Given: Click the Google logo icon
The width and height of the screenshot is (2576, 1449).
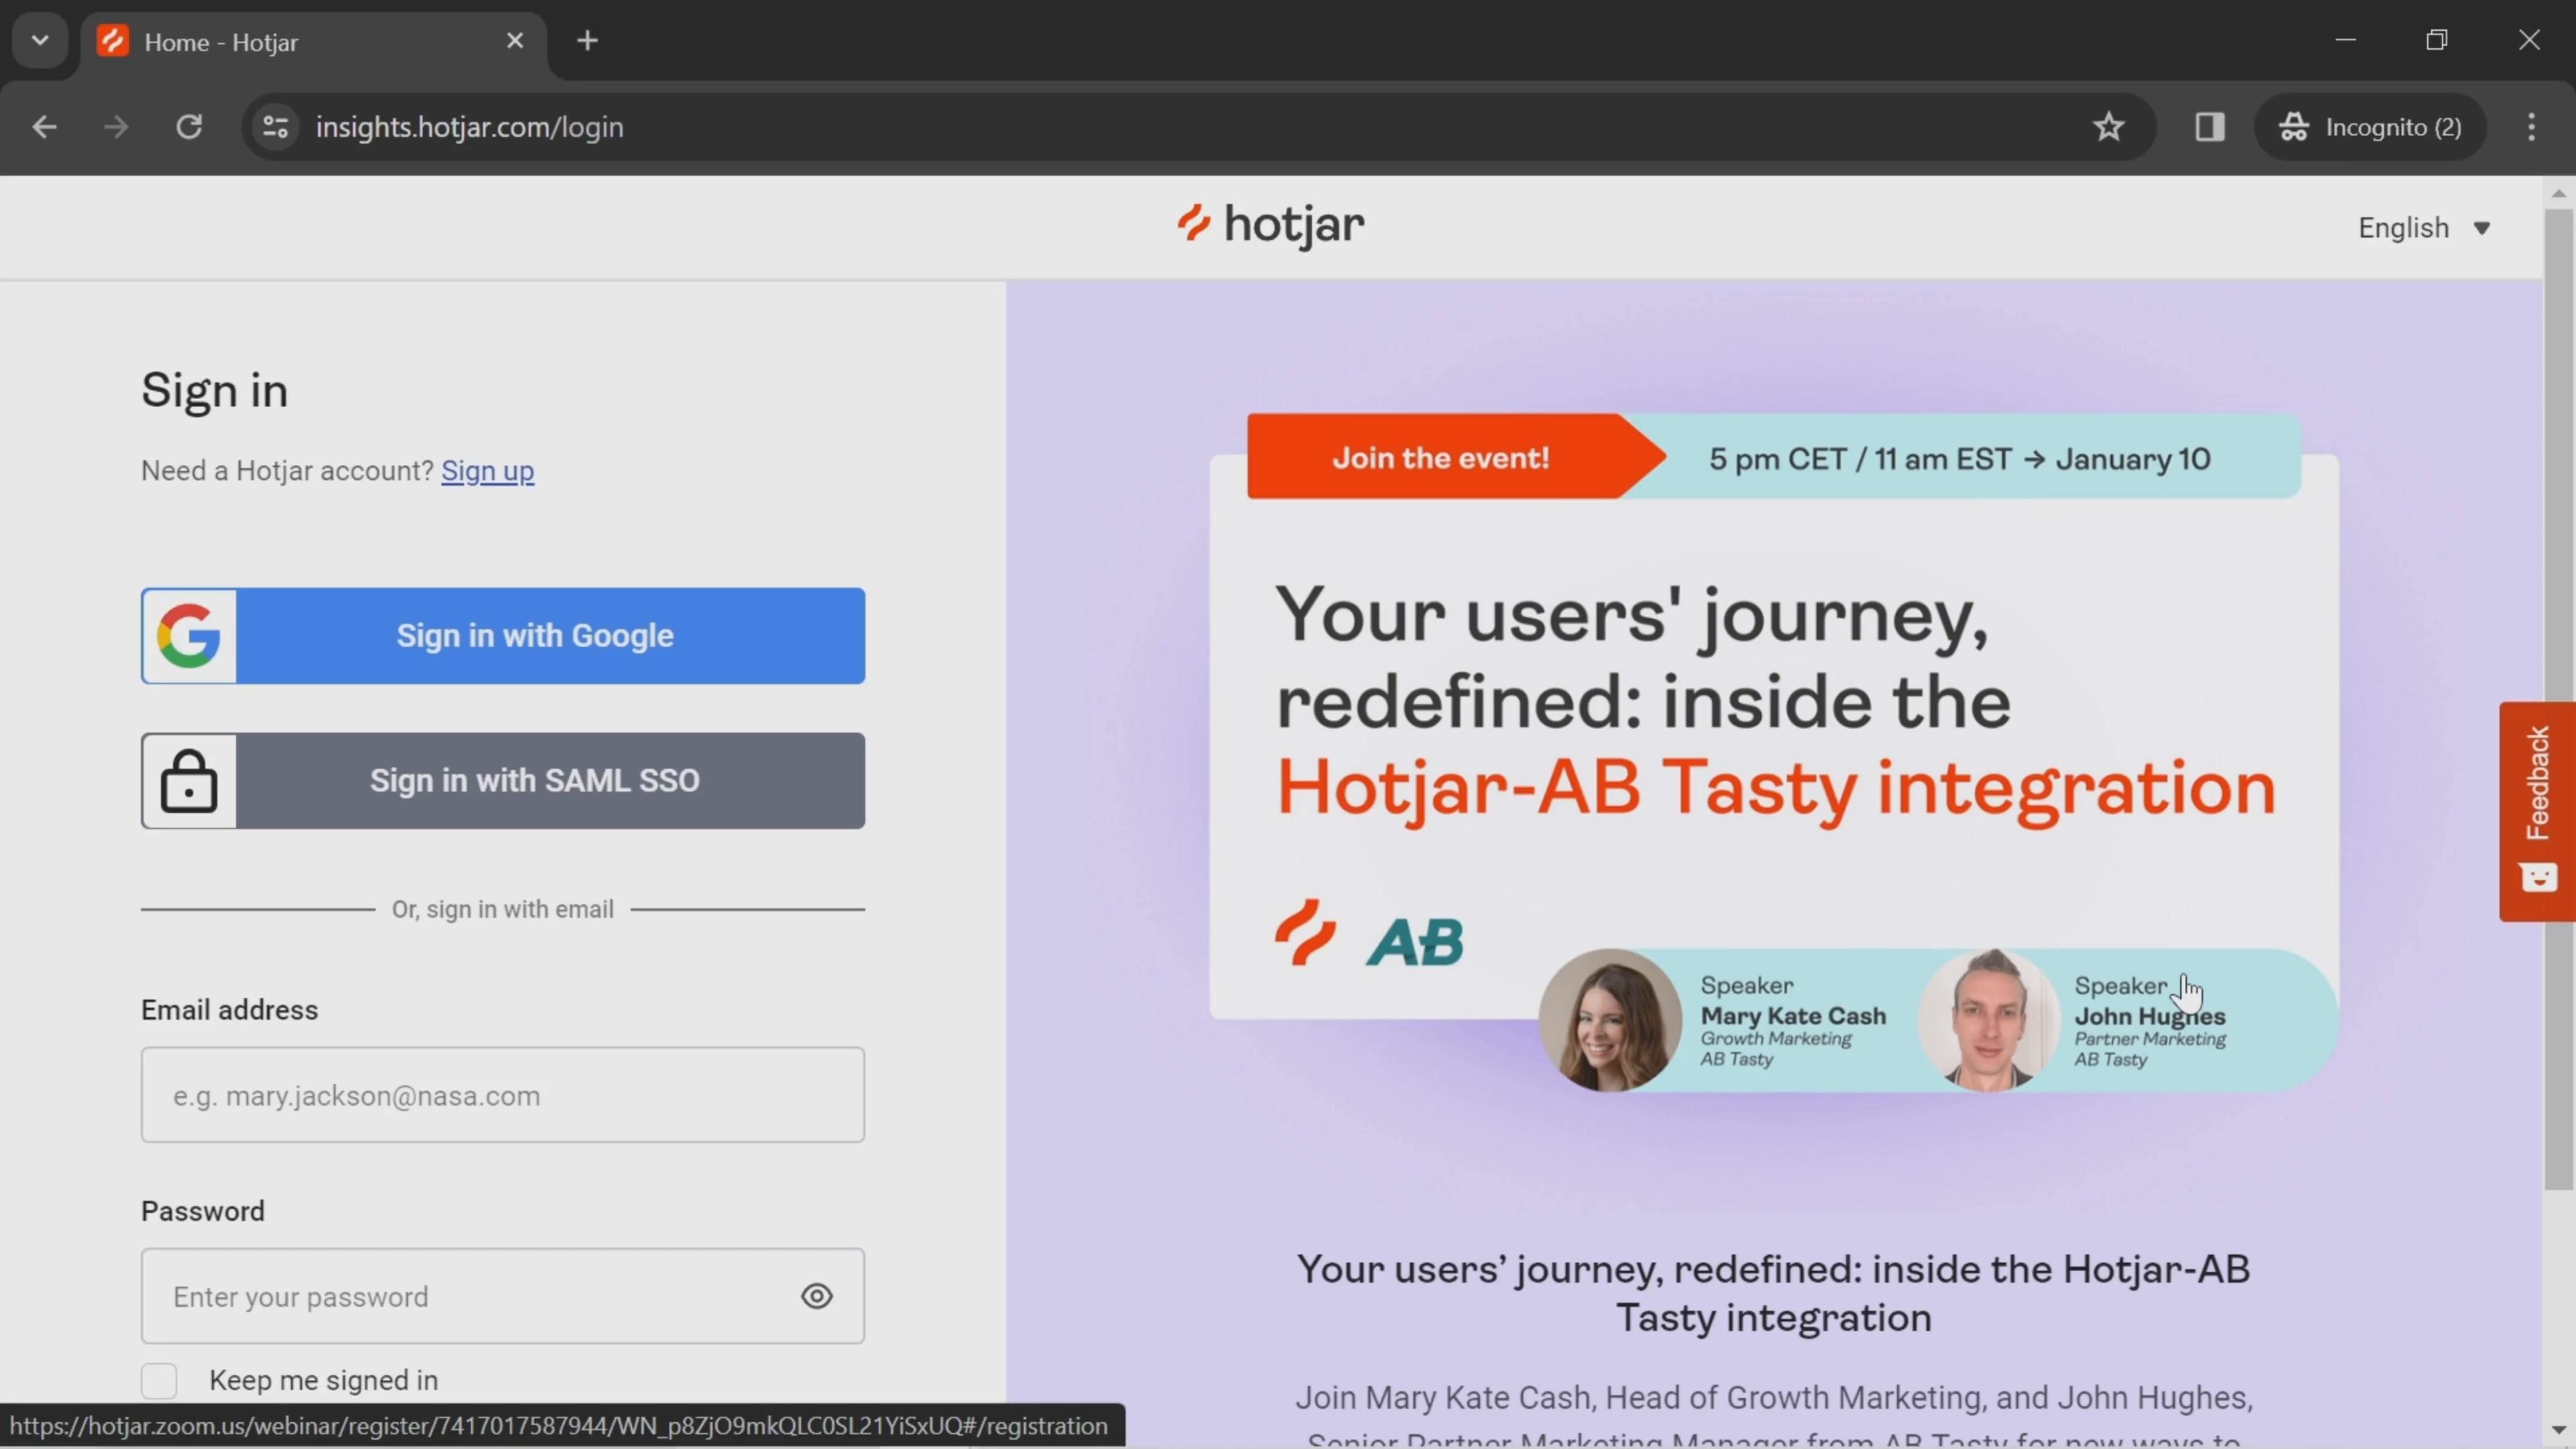Looking at the screenshot, I should pyautogui.click(x=189, y=636).
